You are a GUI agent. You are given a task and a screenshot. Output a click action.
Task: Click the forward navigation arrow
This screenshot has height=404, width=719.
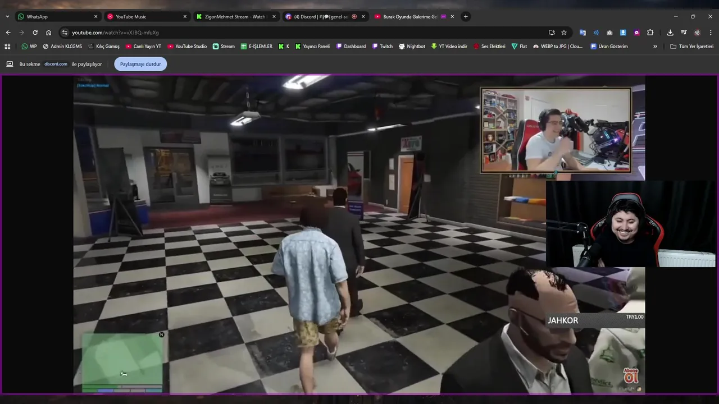point(21,33)
